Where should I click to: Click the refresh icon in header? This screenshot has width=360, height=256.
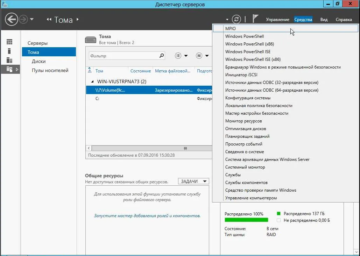(x=236, y=19)
